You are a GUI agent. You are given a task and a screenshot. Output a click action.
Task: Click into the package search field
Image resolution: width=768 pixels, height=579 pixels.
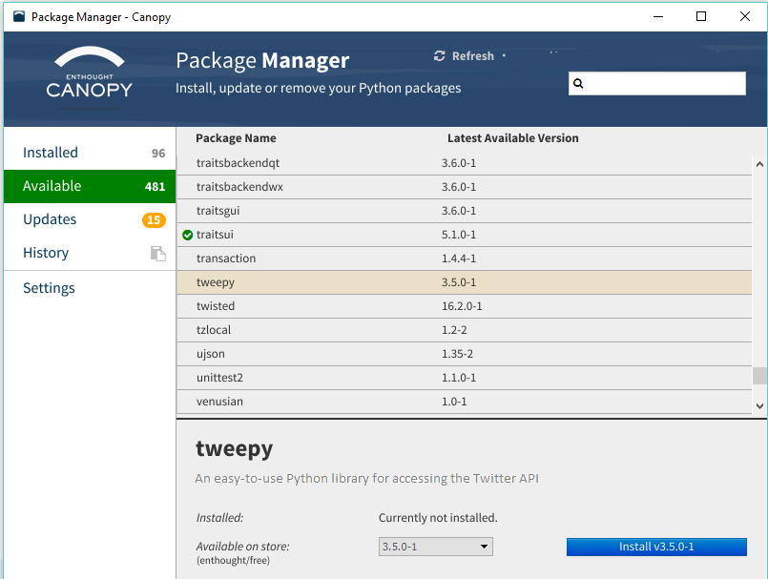click(x=657, y=83)
